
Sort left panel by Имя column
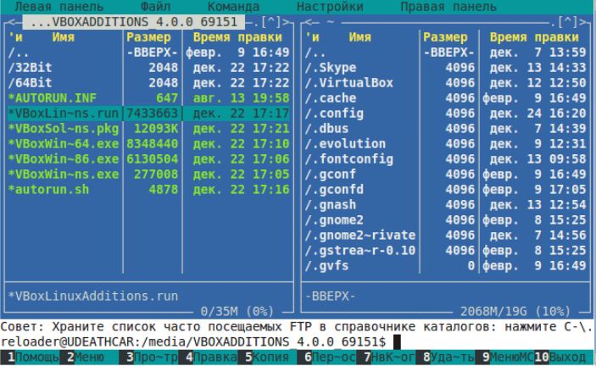(64, 37)
